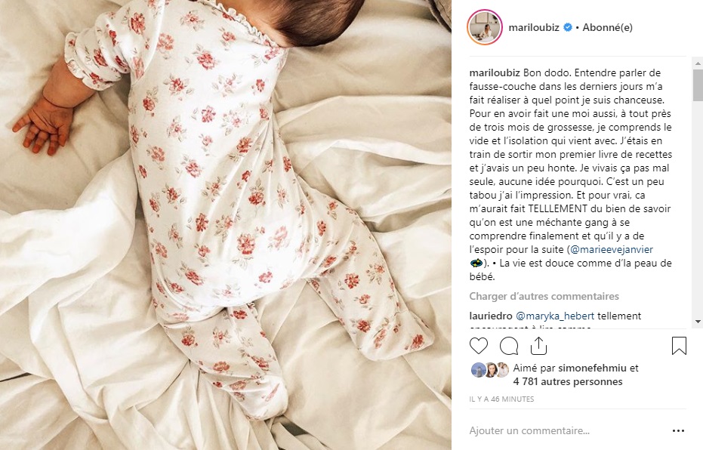Open the three-dots more options menu
This screenshot has height=450, width=703.
point(678,430)
